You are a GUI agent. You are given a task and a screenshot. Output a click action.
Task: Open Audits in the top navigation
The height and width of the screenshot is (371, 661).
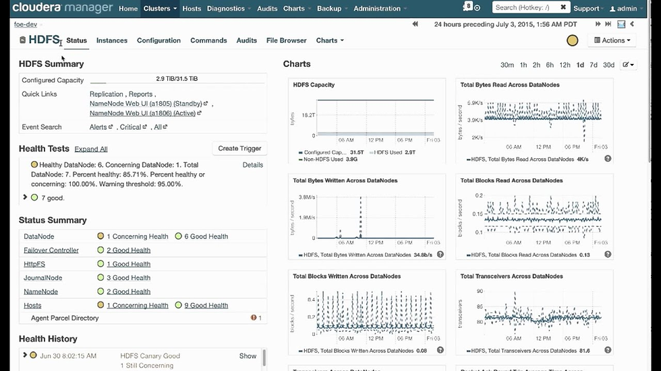pyautogui.click(x=267, y=8)
